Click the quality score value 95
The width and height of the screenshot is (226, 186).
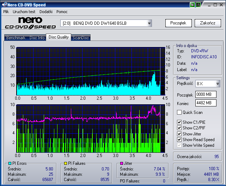click(x=216, y=157)
